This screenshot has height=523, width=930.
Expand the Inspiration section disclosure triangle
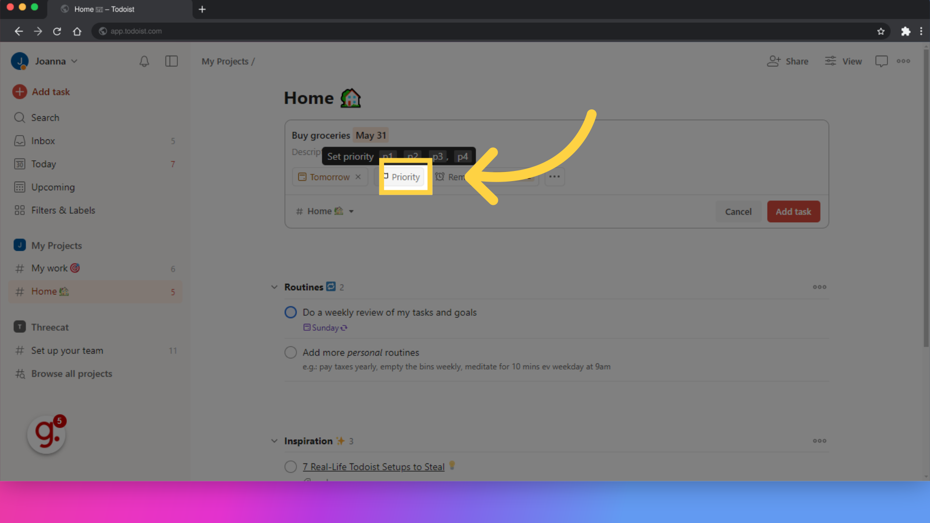coord(275,441)
